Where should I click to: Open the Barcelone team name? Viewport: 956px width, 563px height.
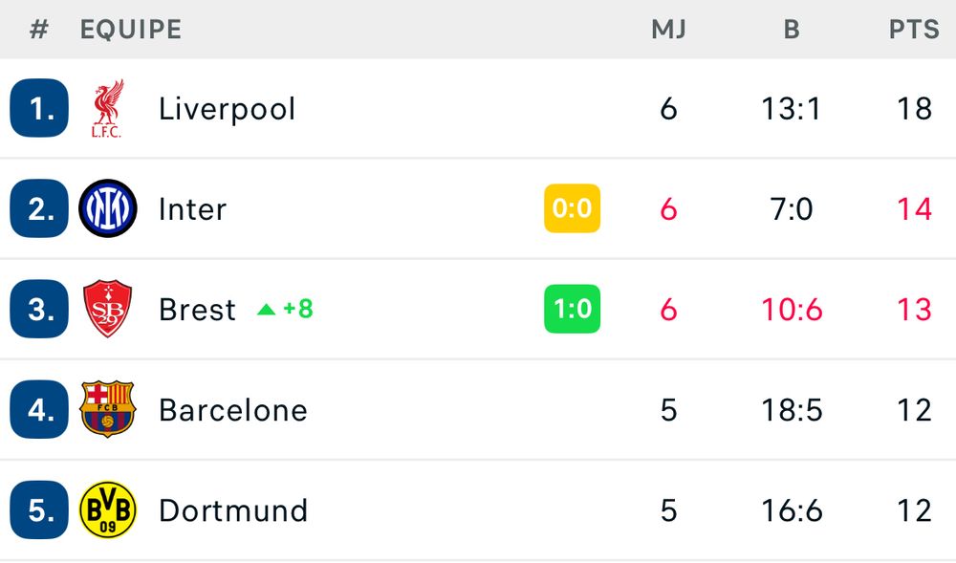click(233, 410)
